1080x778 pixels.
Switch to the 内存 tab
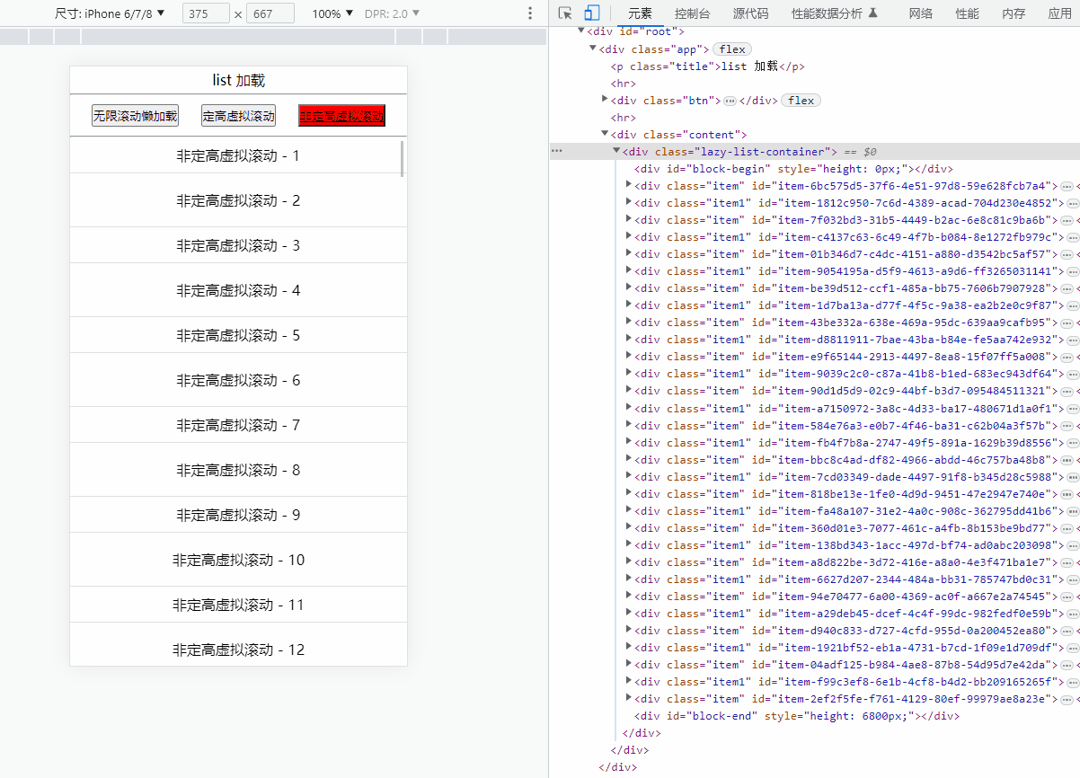(x=1014, y=13)
